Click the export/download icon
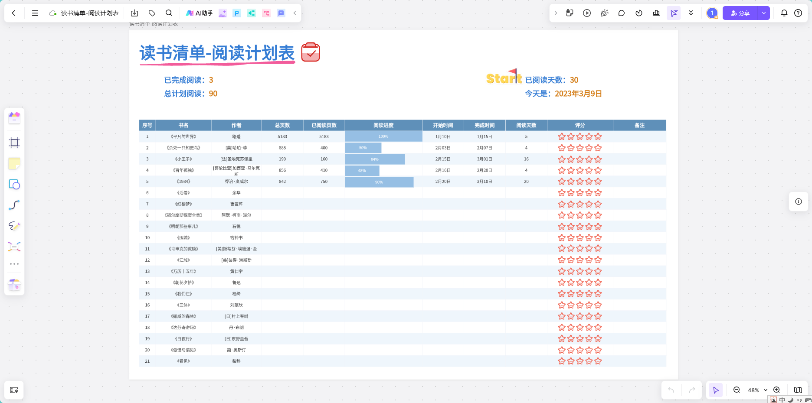 (134, 13)
